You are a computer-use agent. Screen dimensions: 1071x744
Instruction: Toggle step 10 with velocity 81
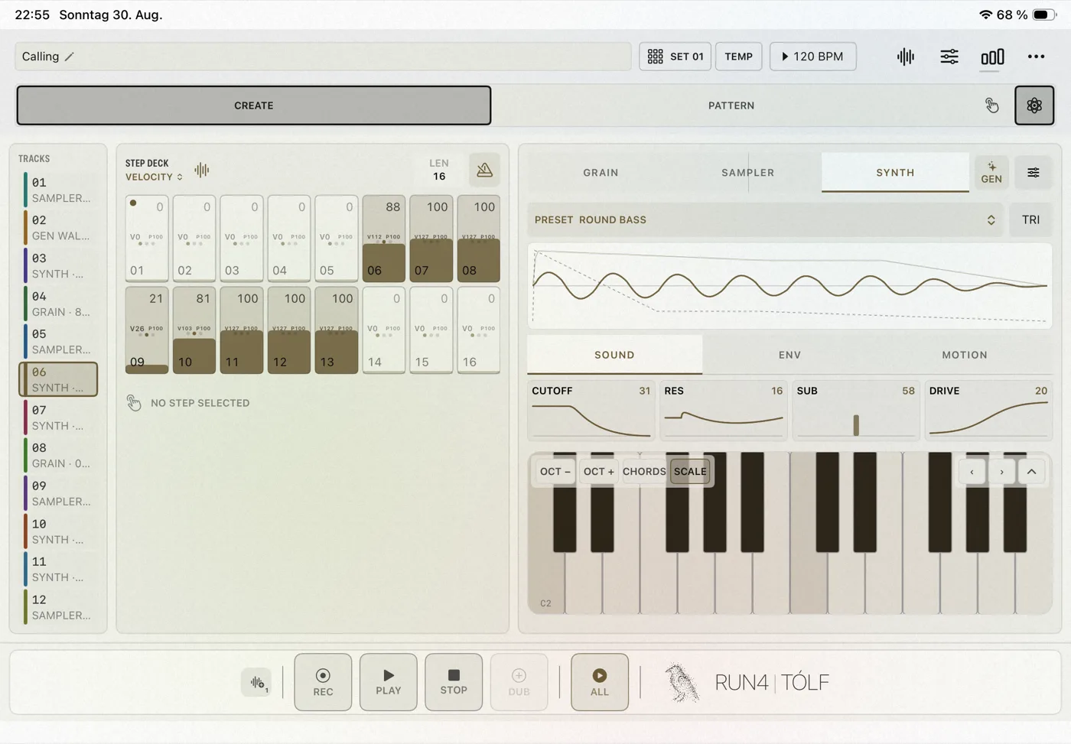194,330
